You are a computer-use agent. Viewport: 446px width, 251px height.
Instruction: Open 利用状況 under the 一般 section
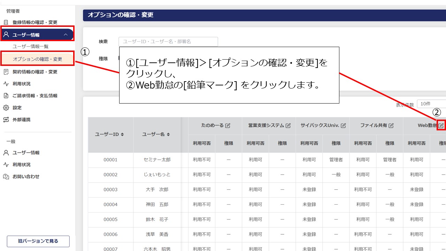pyautogui.click(x=22, y=165)
